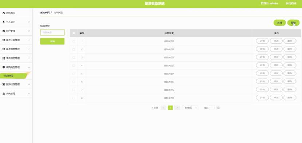This screenshot has height=143, width=302.
Task: Expand the 用户管理 chevron
Action: 29,31
